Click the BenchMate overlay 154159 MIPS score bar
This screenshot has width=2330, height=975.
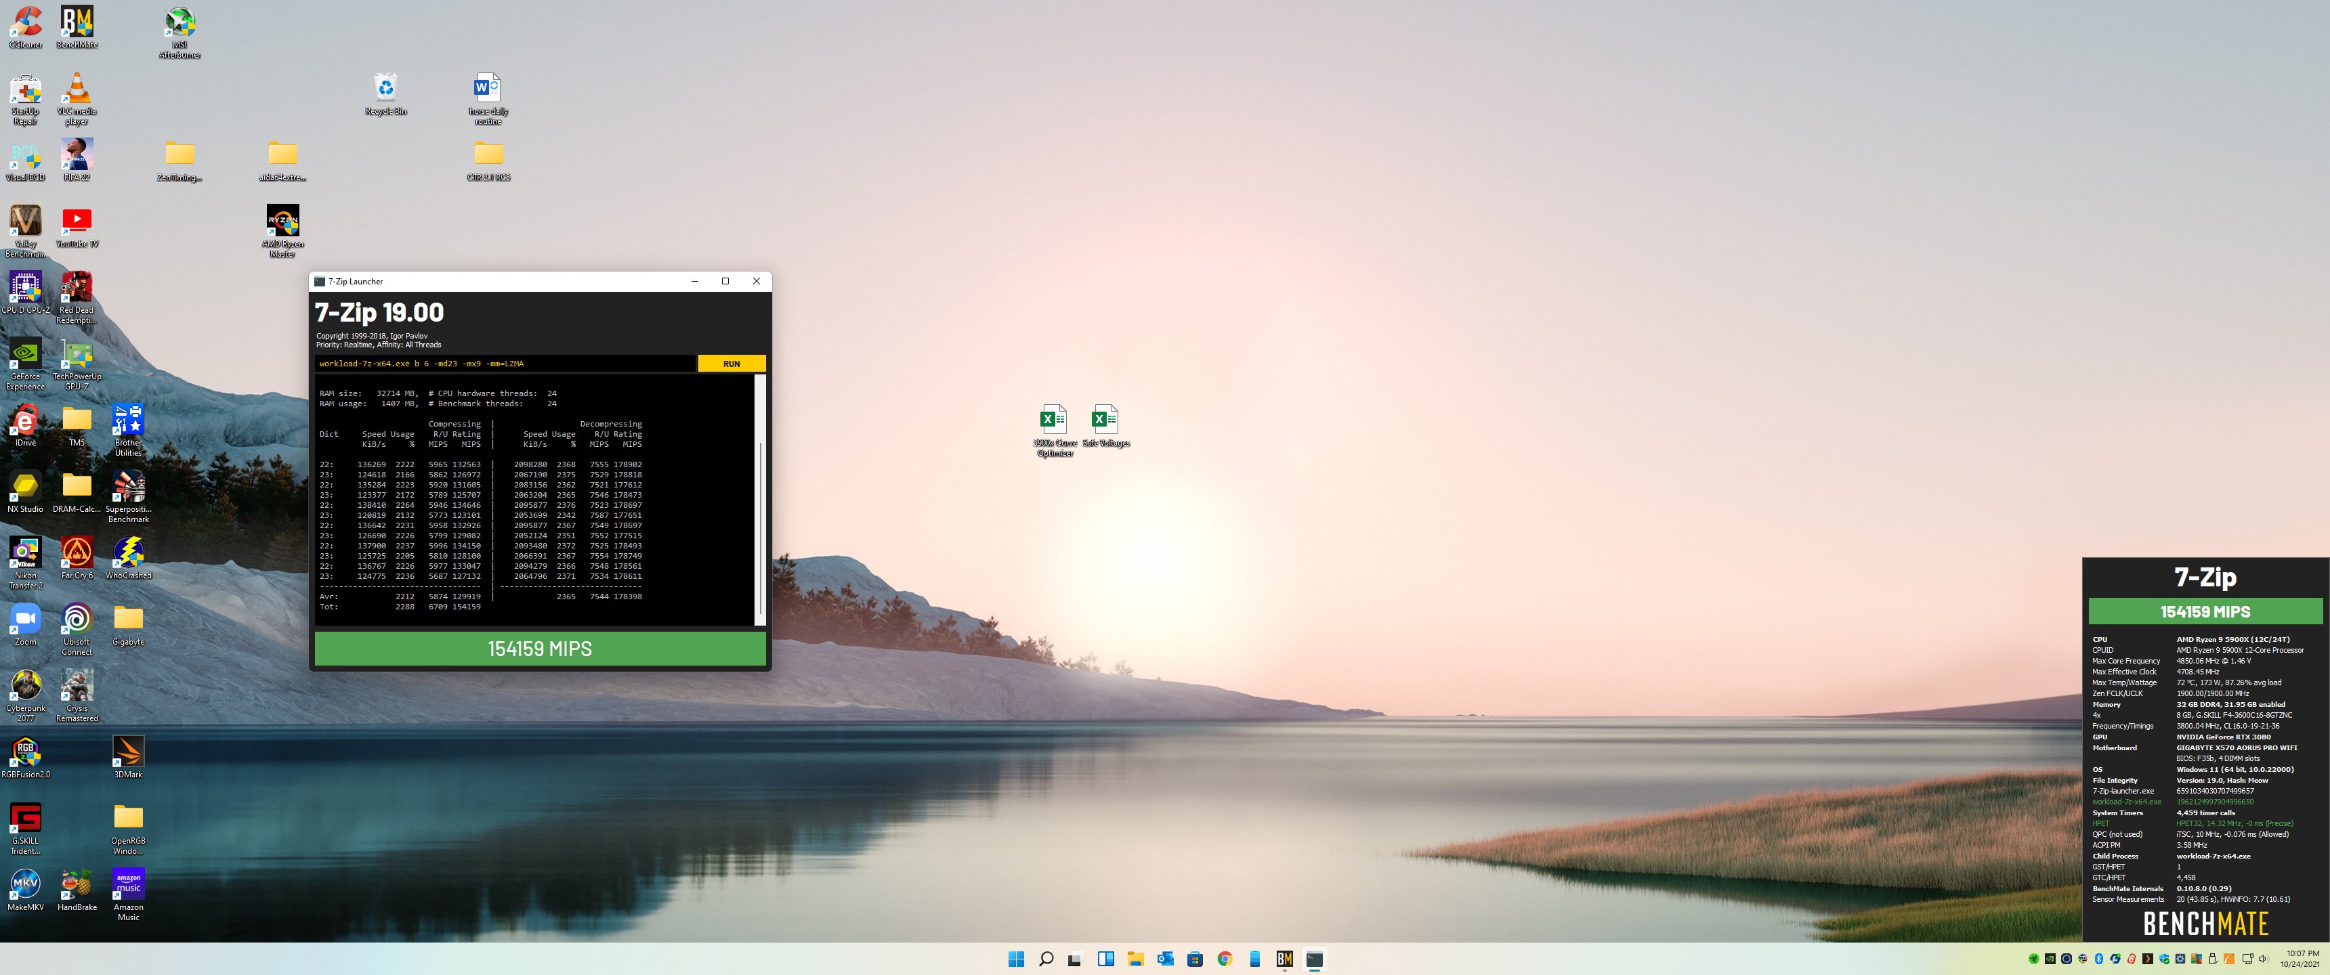[x=2204, y=611]
